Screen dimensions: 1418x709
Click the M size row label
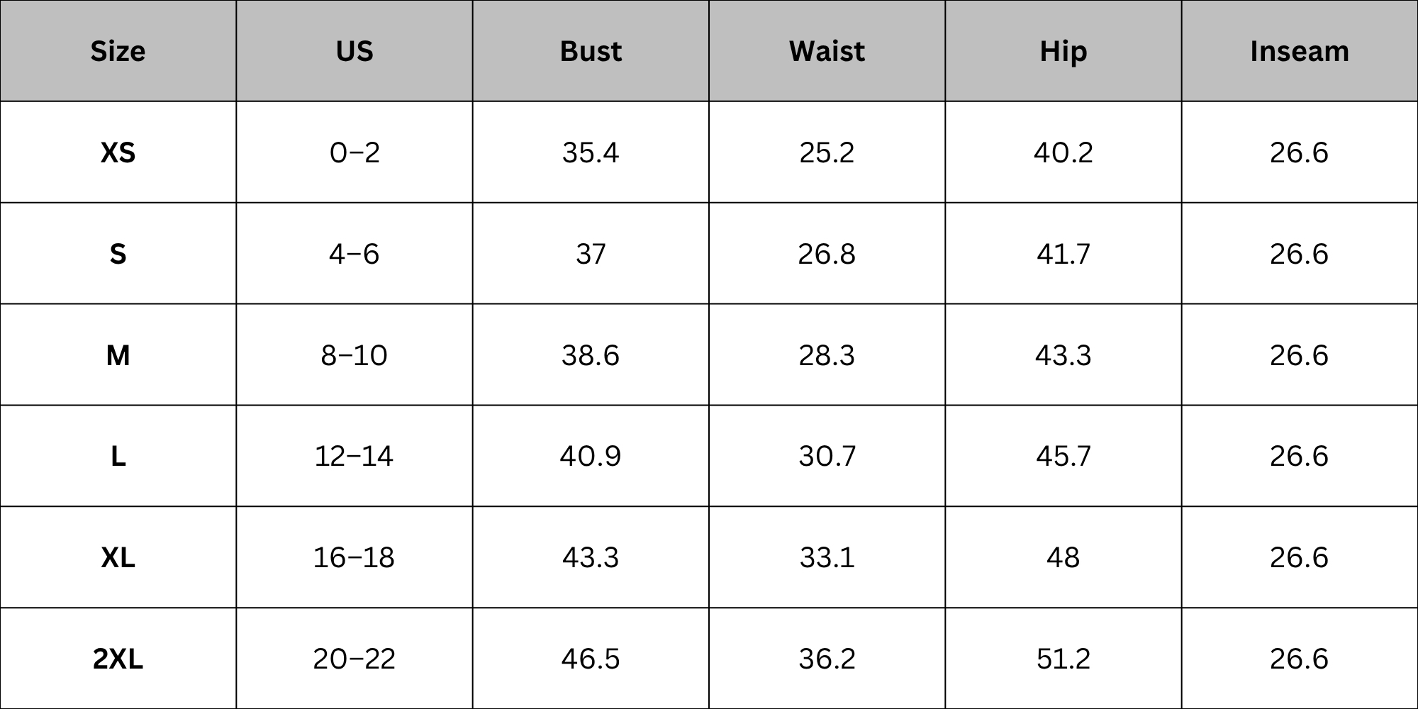(x=118, y=355)
